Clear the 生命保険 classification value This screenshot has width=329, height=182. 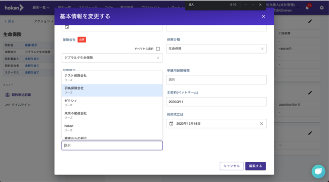[x=262, y=49]
